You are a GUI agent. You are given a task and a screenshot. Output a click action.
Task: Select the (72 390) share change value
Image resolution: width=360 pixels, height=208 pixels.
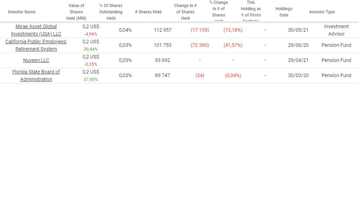199,45
